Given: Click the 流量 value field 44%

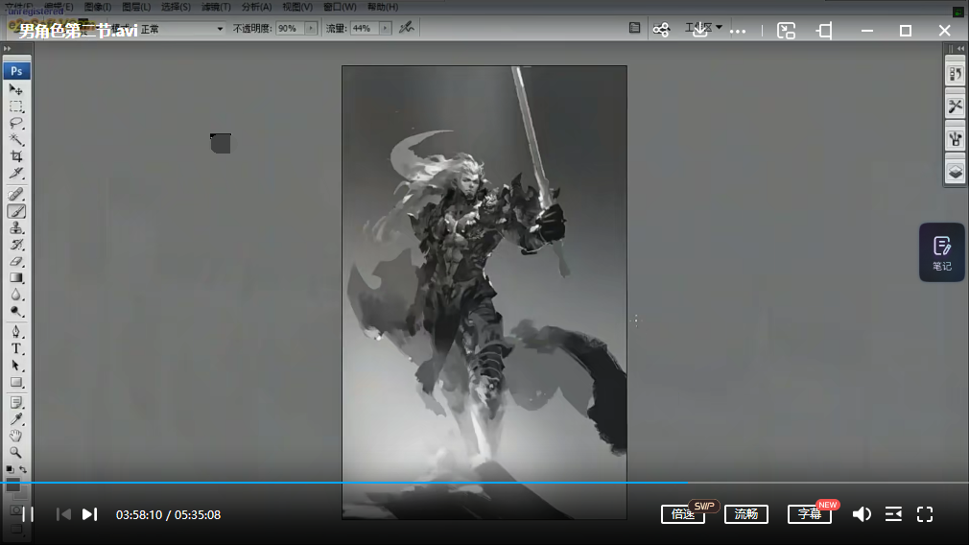Looking at the screenshot, I should pos(365,29).
